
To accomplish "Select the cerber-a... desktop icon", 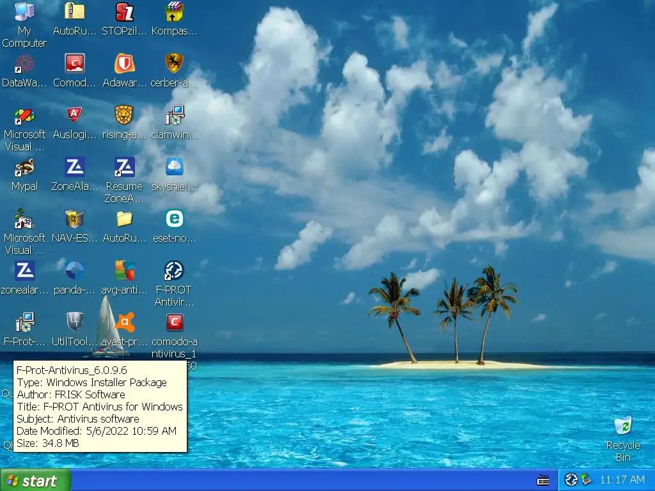I will click(x=174, y=63).
